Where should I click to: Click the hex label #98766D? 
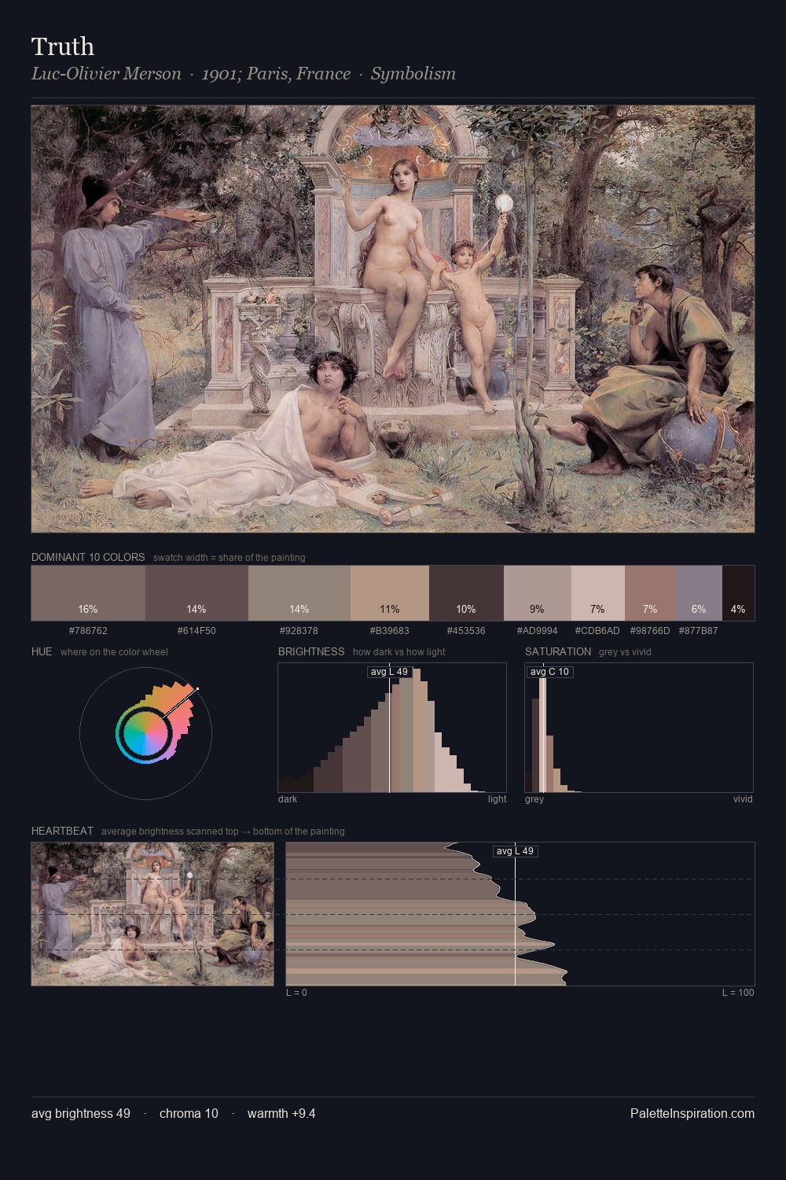650,630
